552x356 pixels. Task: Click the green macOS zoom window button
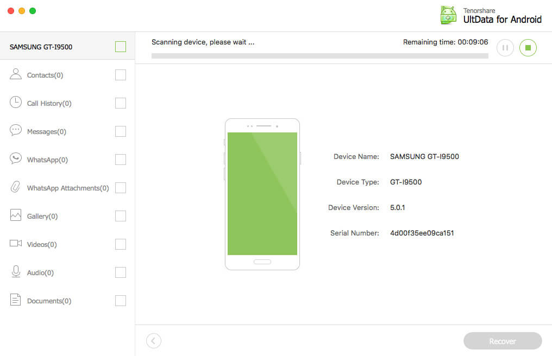click(x=33, y=11)
